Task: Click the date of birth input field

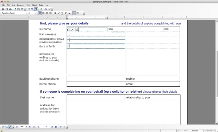Action: point(96,47)
